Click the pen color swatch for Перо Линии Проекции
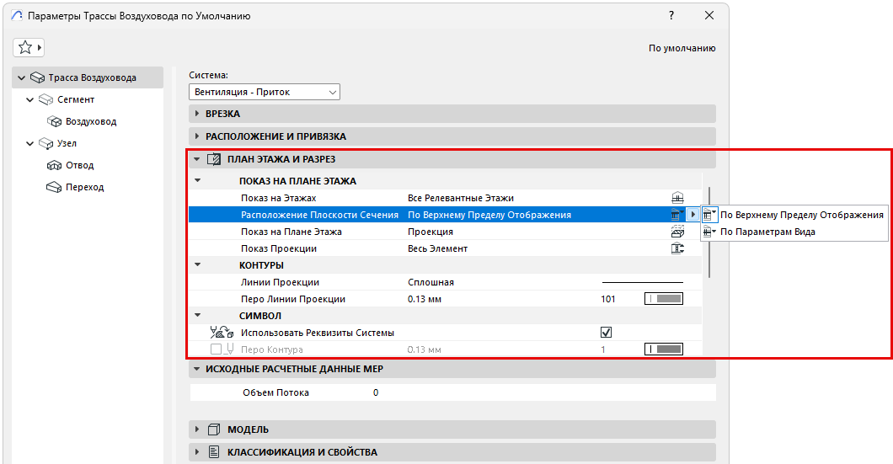The image size is (893, 464). tap(664, 299)
